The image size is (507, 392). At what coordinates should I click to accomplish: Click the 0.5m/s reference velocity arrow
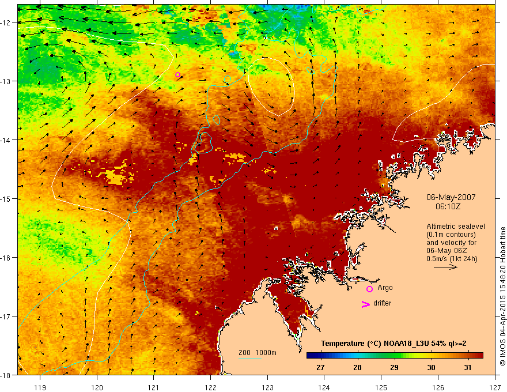coord(445,267)
